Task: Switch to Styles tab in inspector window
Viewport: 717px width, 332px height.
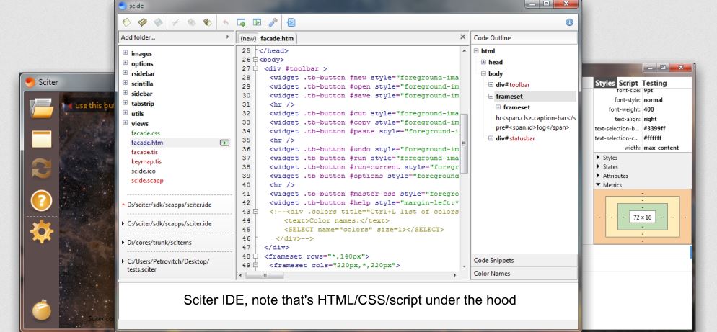Action: point(605,83)
